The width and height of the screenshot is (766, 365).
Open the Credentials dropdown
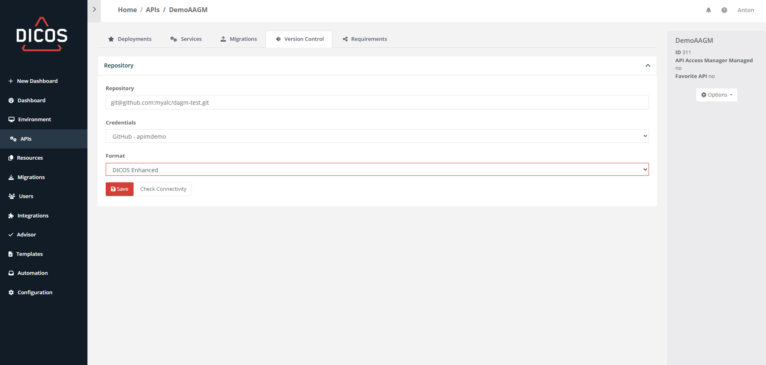[x=377, y=136]
